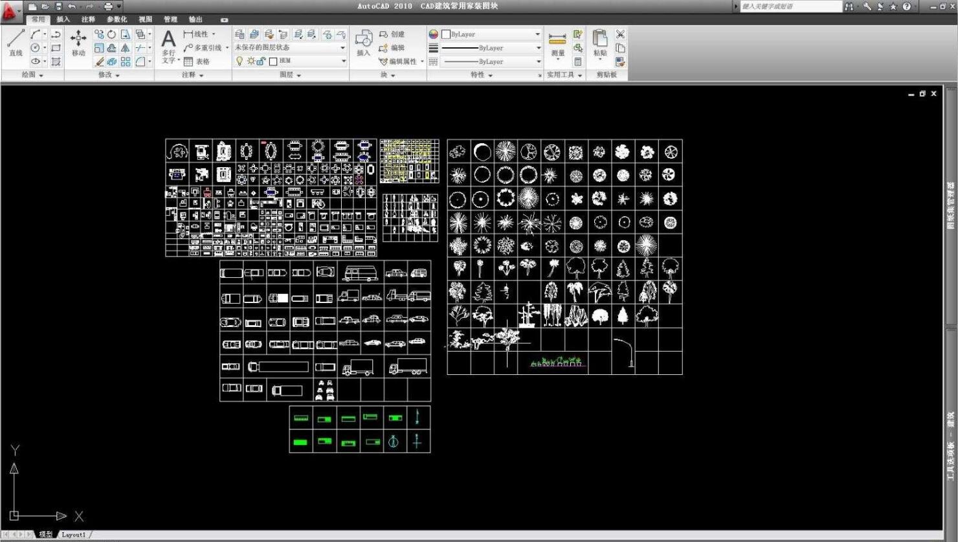
Task: Click the Cut scissors icon in clipboard panel
Action: 620,34
